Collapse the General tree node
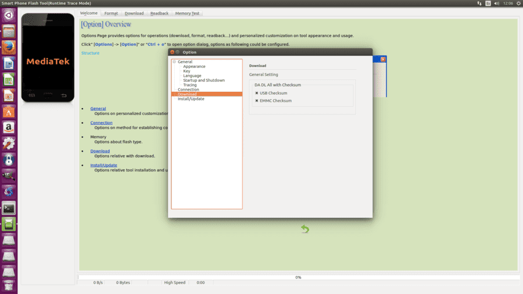This screenshot has height=294, width=523. click(174, 62)
